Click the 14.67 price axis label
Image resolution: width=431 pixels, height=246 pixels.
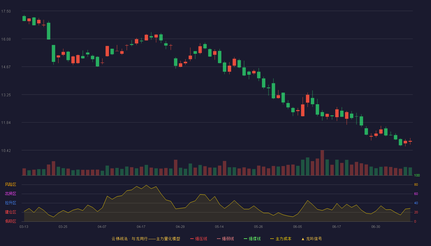[6, 67]
